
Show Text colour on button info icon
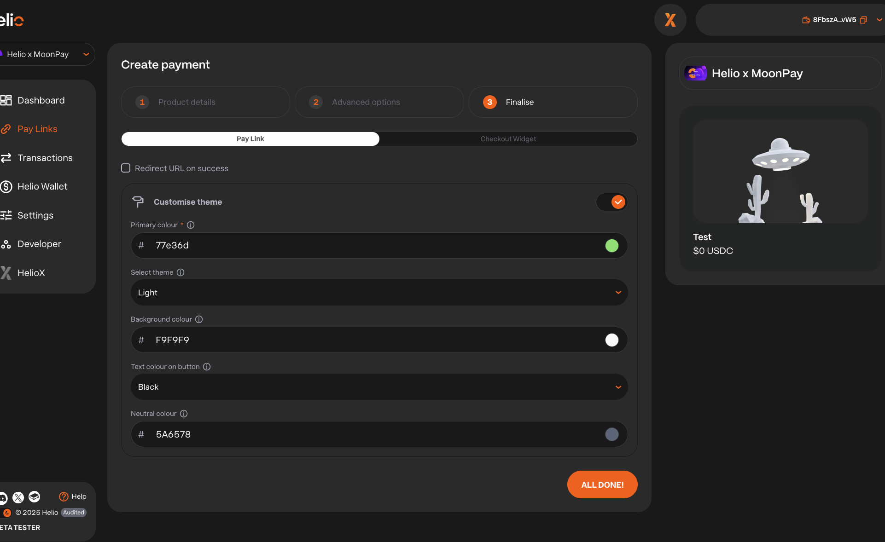[x=207, y=367]
